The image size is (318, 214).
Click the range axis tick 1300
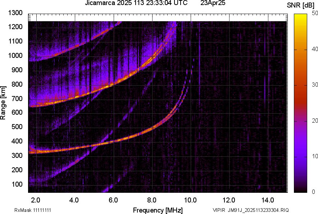pos(15,13)
